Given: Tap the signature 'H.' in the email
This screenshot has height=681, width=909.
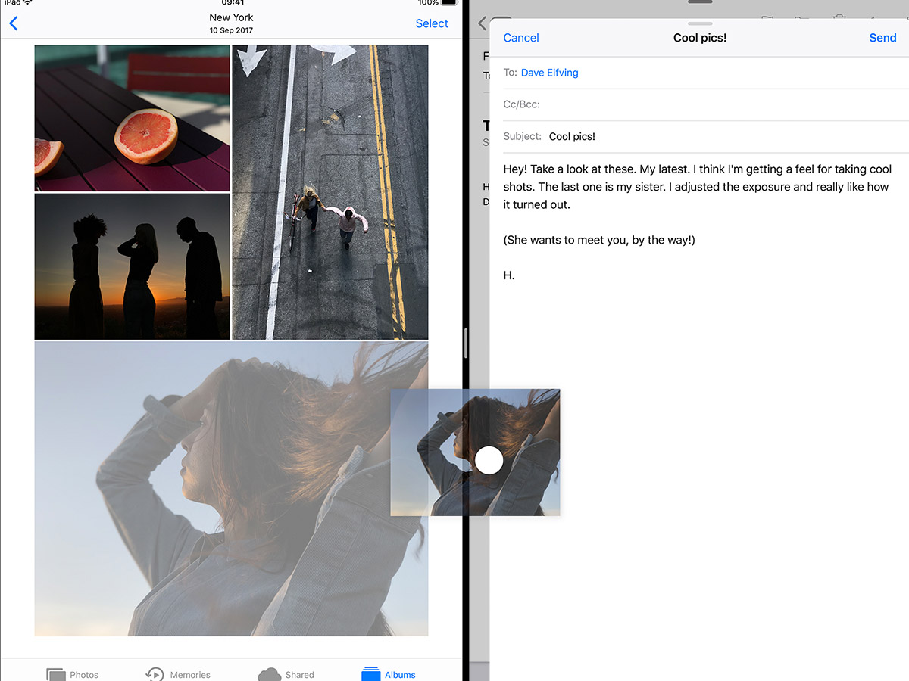Looking at the screenshot, I should [509, 275].
